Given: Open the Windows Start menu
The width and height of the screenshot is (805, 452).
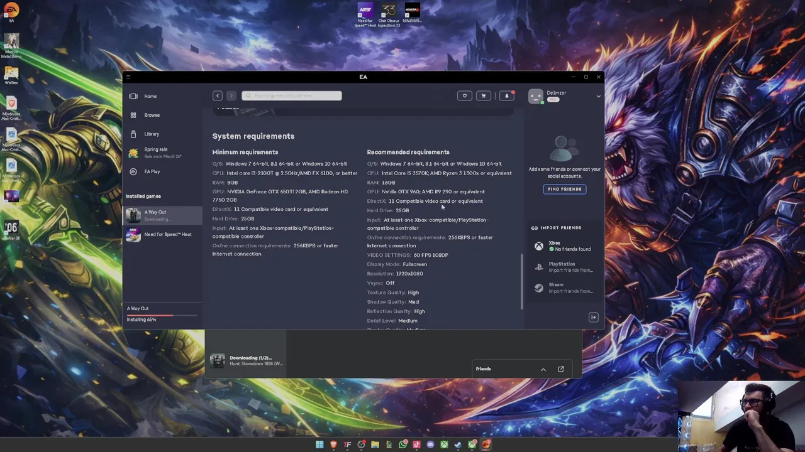Looking at the screenshot, I should [x=319, y=445].
